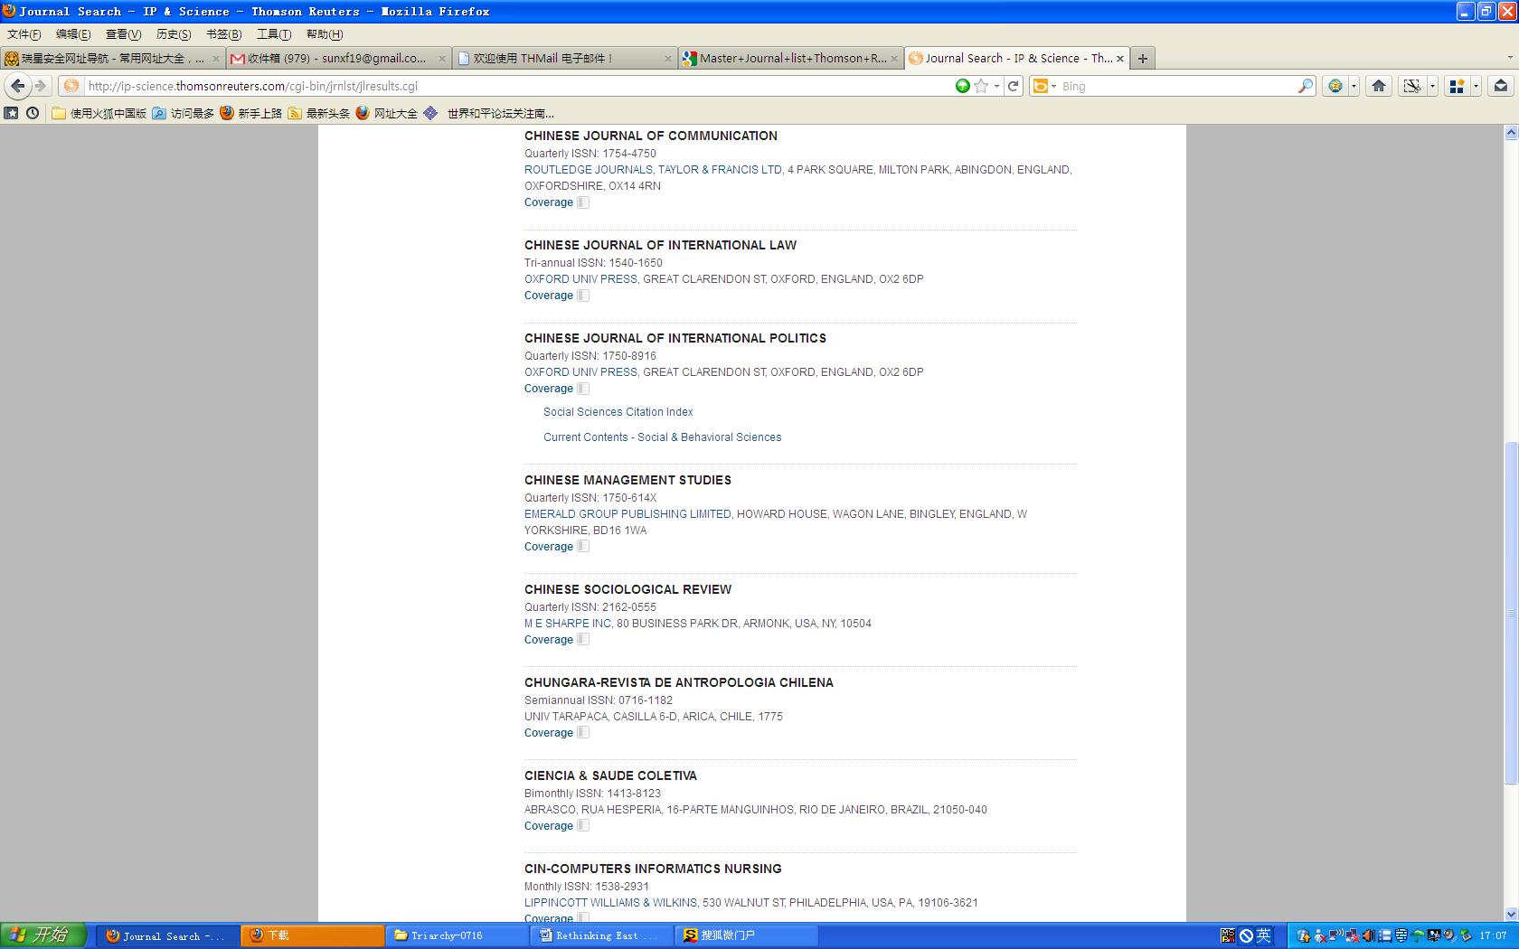
Task: Click the vertical scrollbar down arrow
Action: point(1511,914)
